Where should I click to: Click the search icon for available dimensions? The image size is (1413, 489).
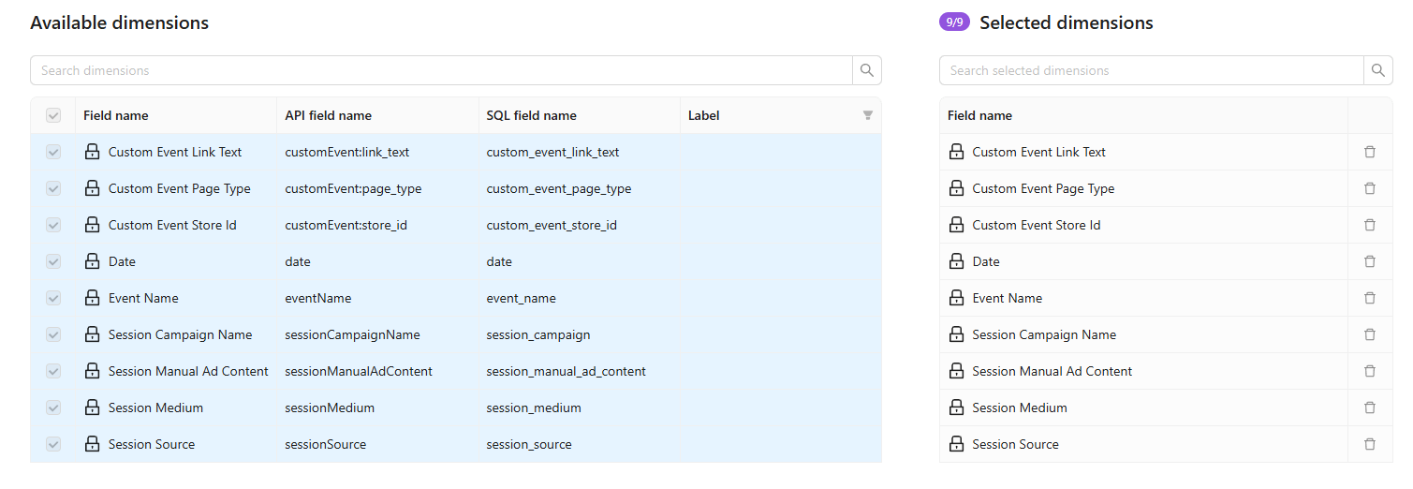pos(866,70)
